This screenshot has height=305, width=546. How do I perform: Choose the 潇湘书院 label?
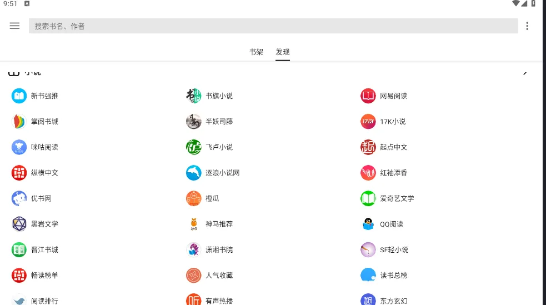click(x=219, y=249)
